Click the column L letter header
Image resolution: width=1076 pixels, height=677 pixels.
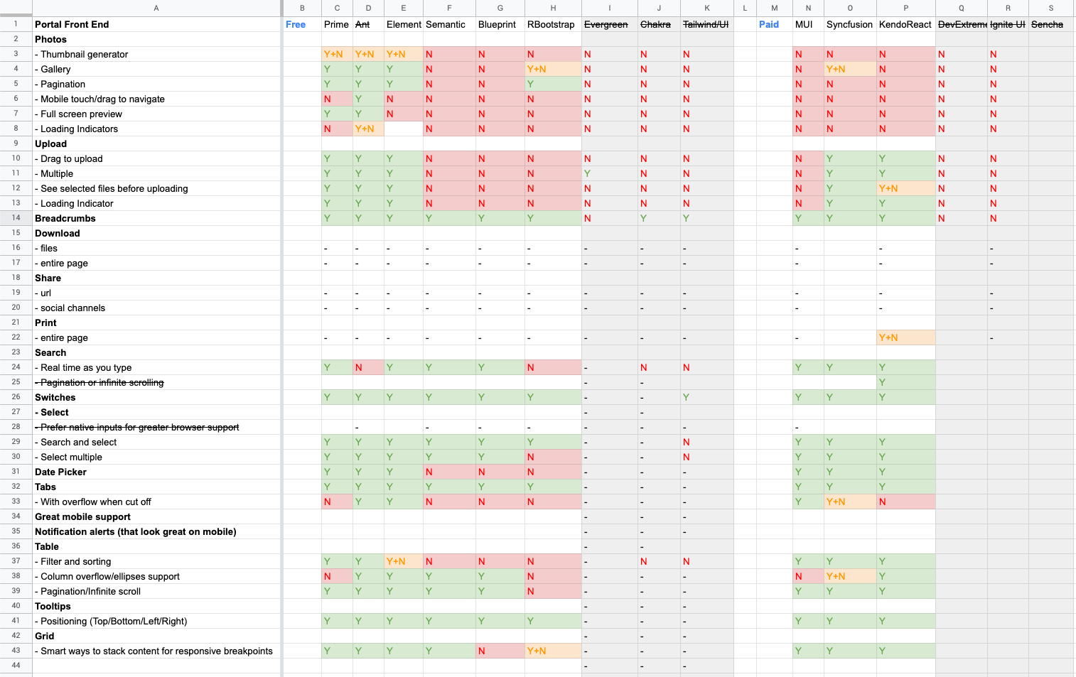pos(745,8)
